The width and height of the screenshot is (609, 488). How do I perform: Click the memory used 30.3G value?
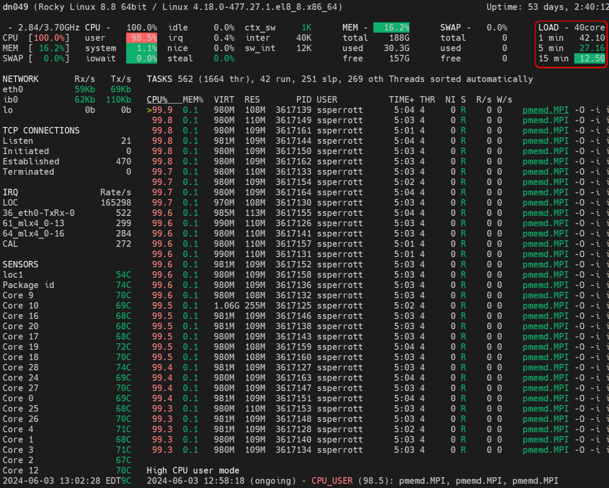tap(397, 48)
